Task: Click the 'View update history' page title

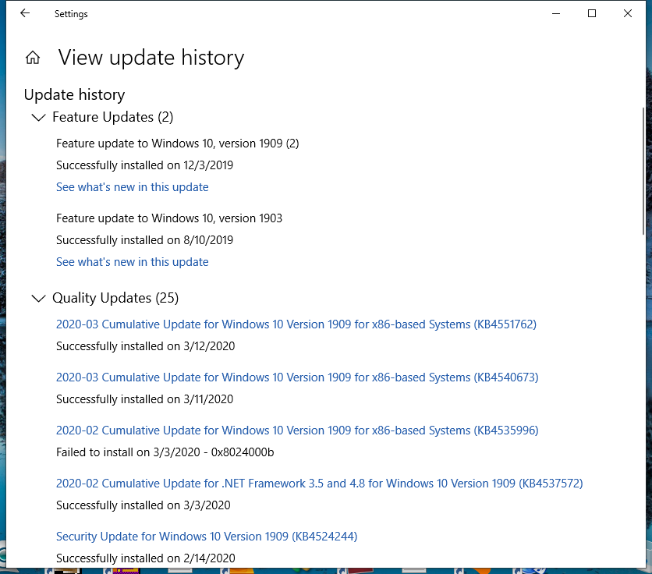Action: pyautogui.click(x=151, y=58)
